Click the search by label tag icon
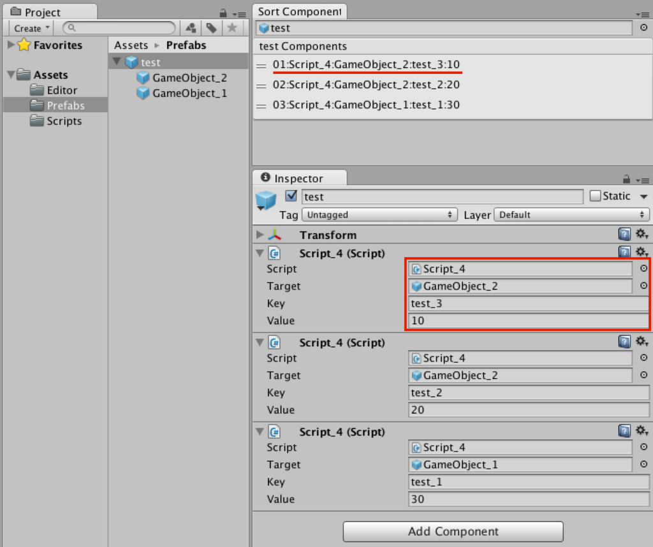This screenshot has height=547, width=653. [212, 28]
